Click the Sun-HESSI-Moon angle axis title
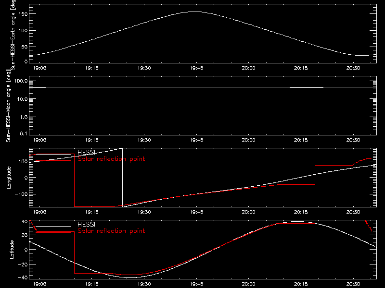Screen dimensions: 385x288 [x=8, y=106]
